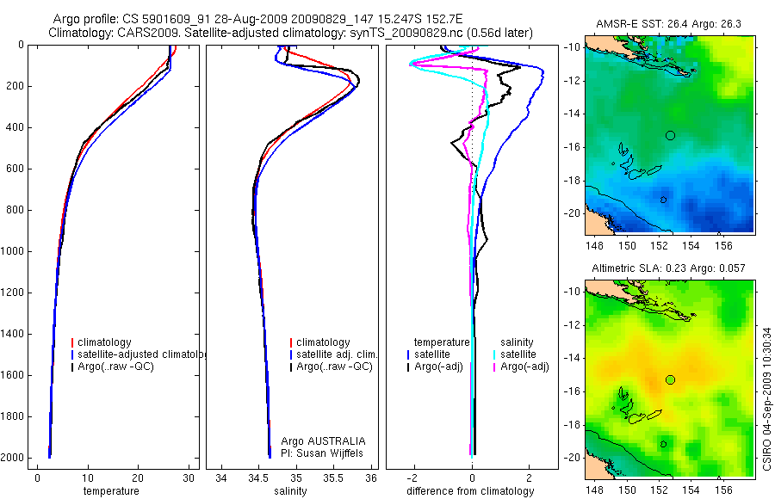Click the temperature axis tick label 30
Screen dimensions: 775x499
click(x=189, y=478)
